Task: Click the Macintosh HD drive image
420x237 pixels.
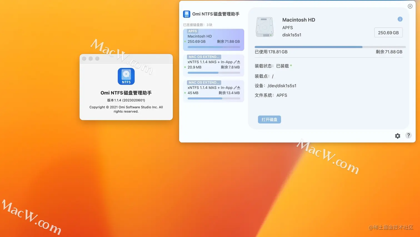Action: click(x=264, y=27)
